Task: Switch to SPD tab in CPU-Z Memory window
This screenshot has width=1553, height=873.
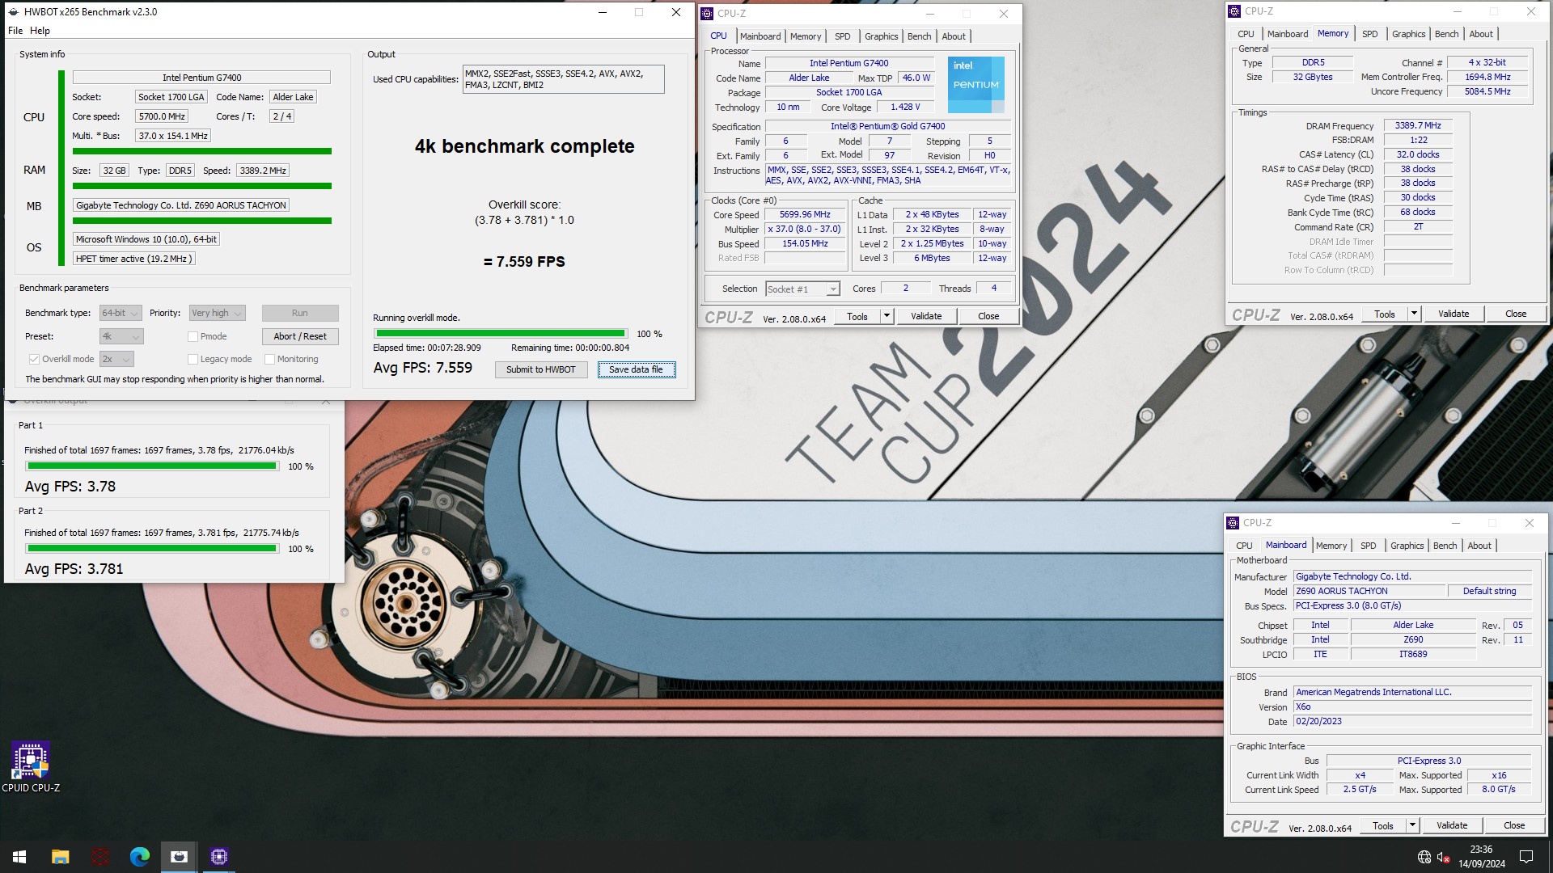Action: [1369, 34]
